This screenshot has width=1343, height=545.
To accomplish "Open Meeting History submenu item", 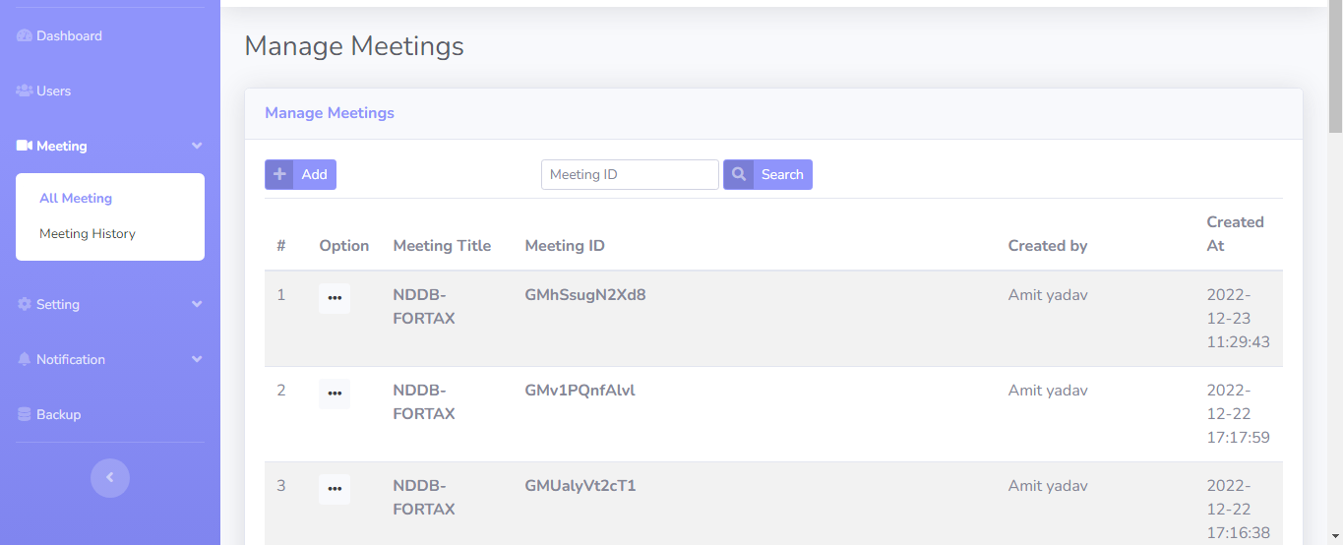I will click(x=88, y=234).
